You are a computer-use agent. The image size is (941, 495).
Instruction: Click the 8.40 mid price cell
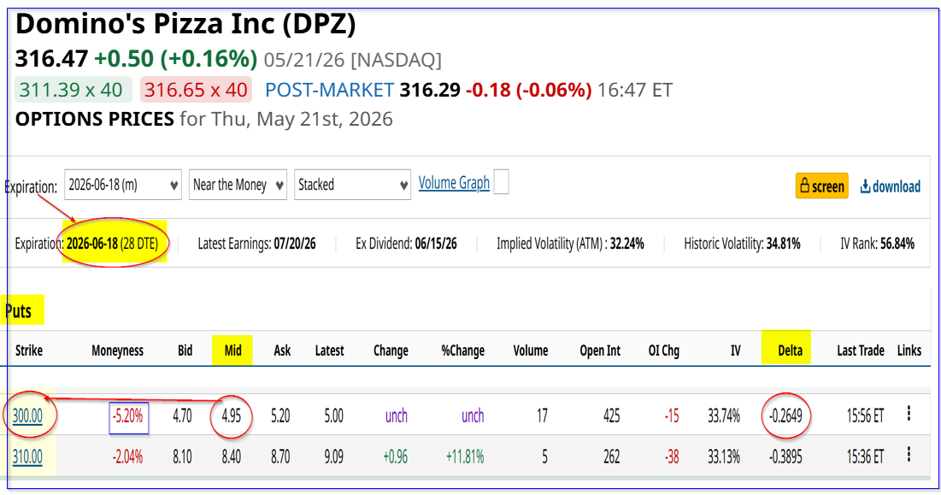(231, 457)
